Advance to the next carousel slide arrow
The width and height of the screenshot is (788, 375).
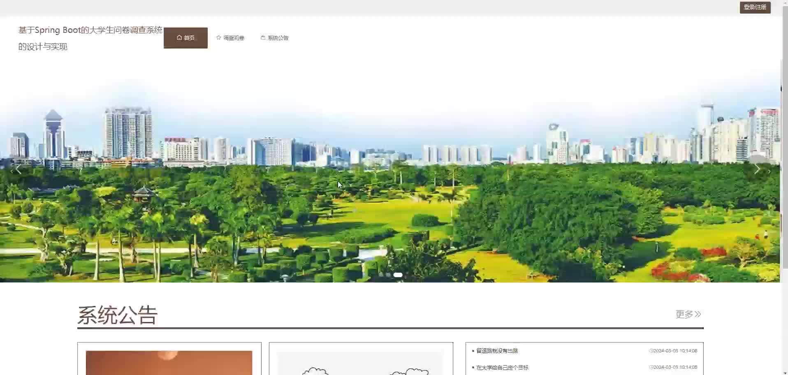coord(757,169)
